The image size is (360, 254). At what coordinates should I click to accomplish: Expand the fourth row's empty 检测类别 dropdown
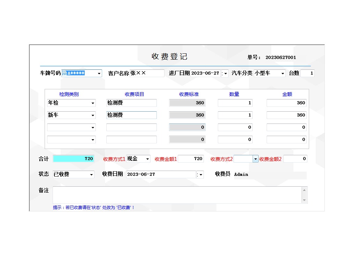click(93, 140)
